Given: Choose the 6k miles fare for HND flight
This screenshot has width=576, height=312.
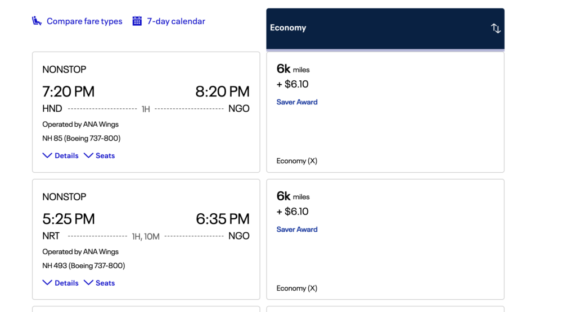Looking at the screenshot, I should click(x=385, y=112).
